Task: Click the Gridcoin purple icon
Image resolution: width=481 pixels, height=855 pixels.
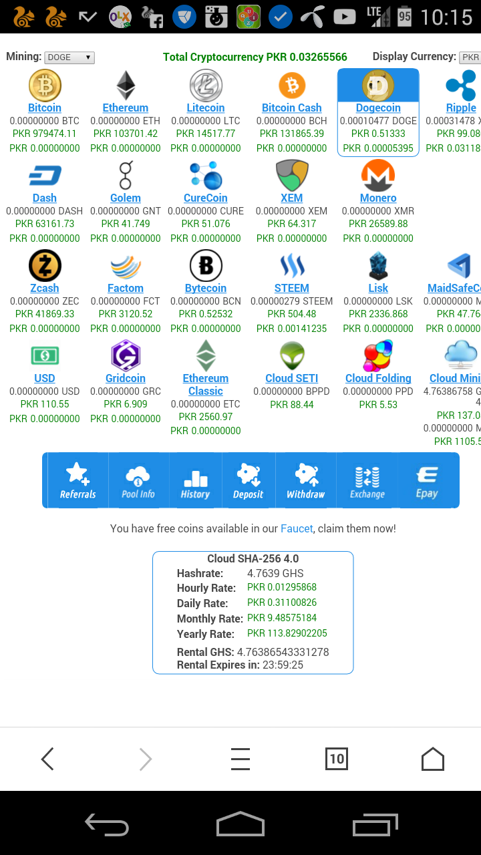Action: [126, 355]
